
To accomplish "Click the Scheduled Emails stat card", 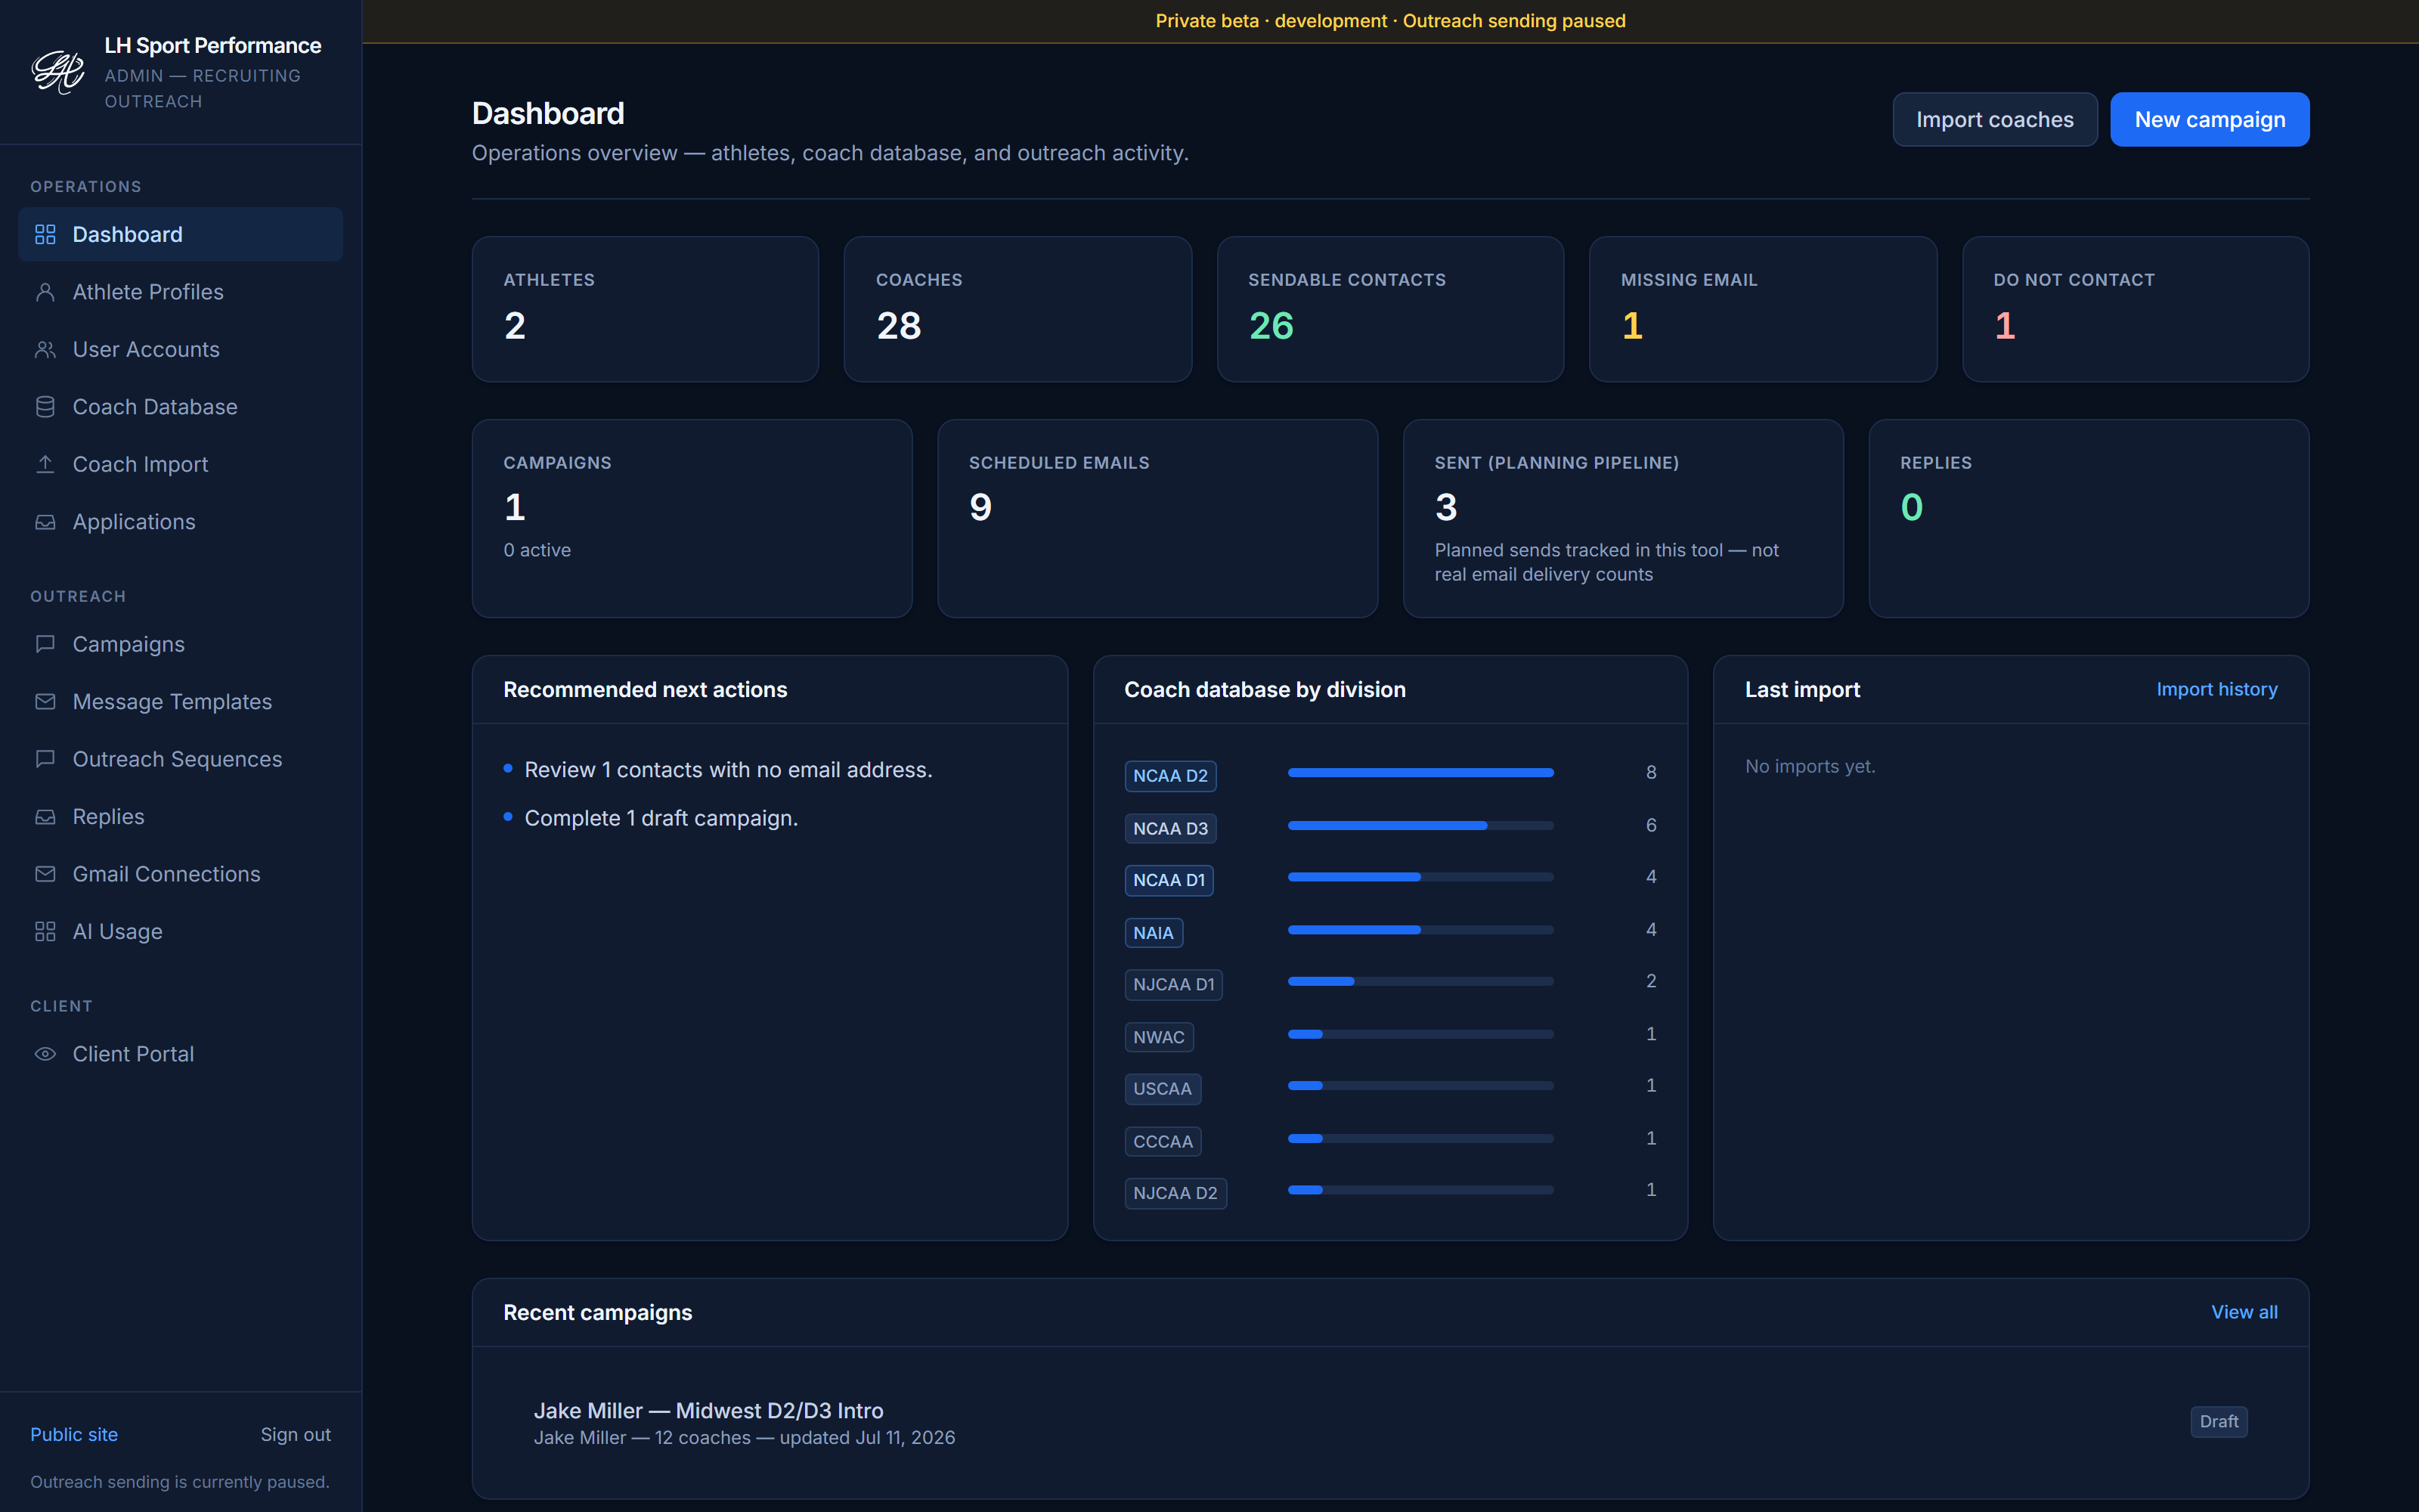I will (1157, 518).
